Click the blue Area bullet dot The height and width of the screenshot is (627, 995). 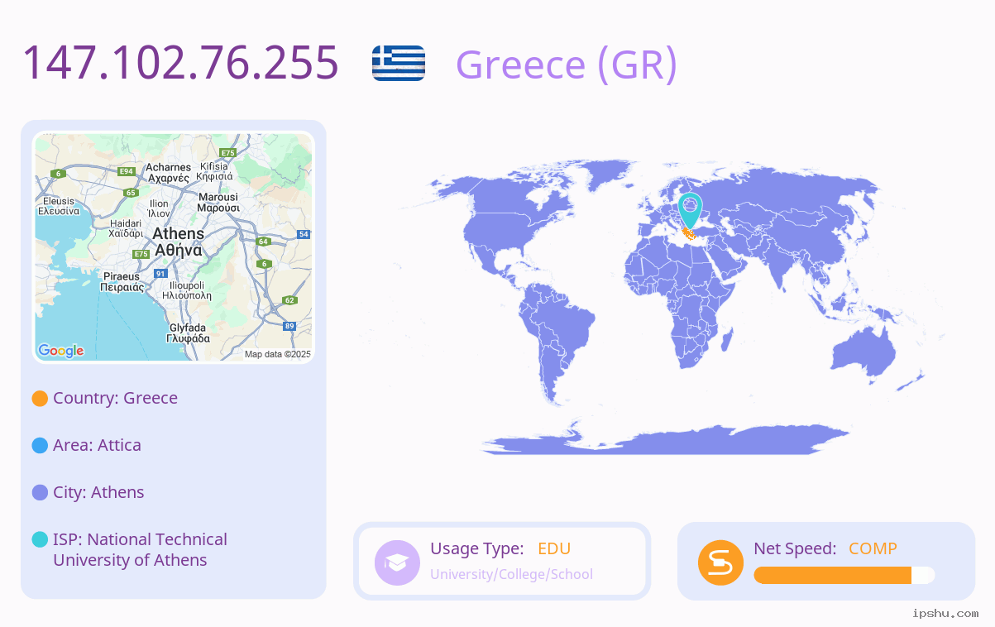[40, 446]
